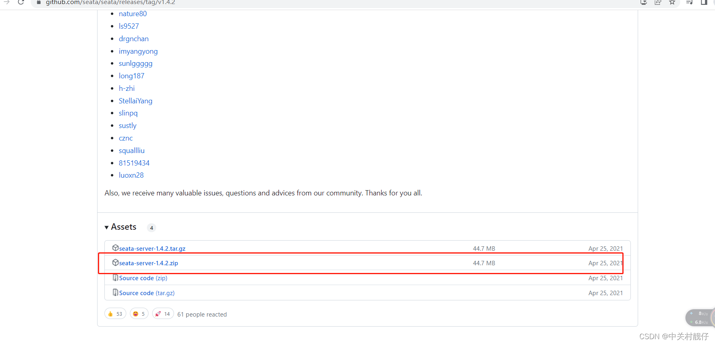Click the Assets count badge 4
Screen dimensions: 715x344
pos(151,228)
